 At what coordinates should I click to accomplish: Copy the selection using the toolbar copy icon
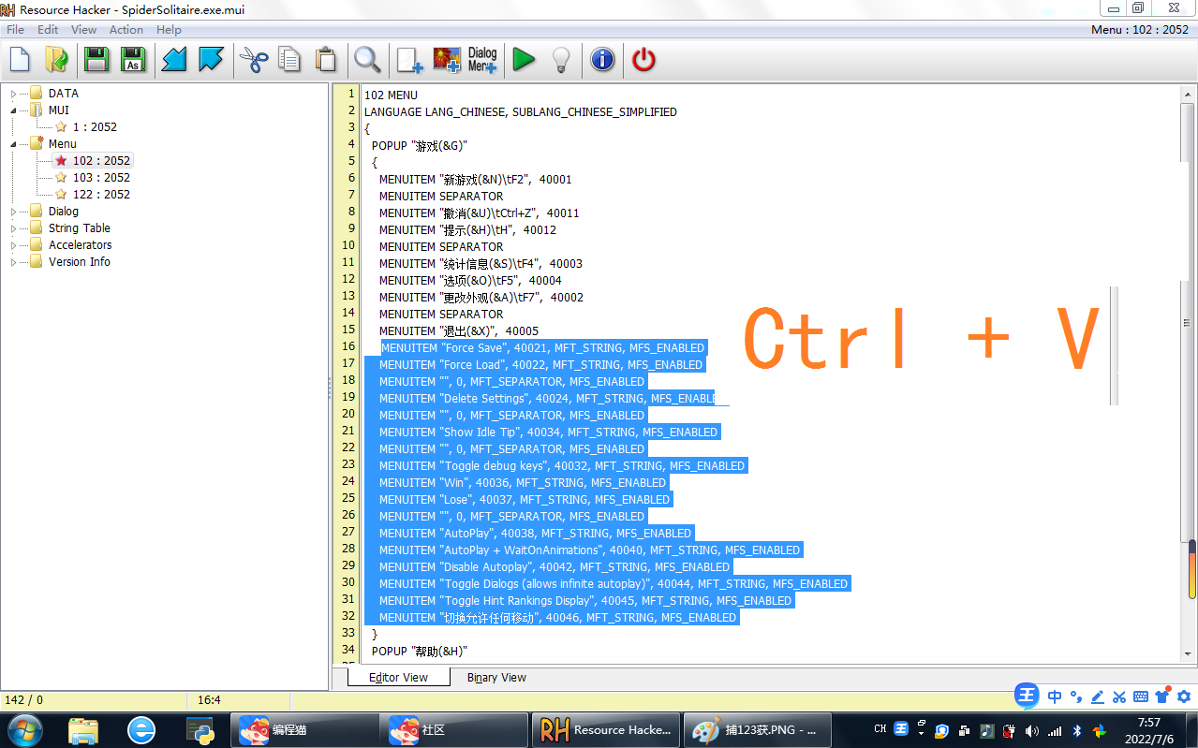289,60
